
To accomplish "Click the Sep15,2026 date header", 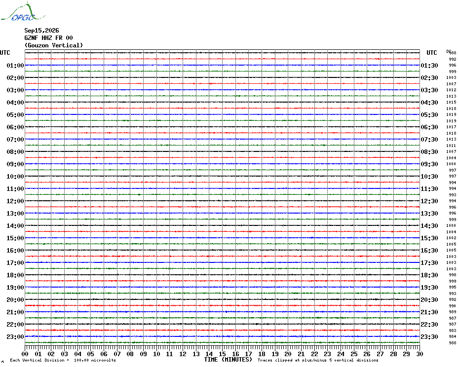I will click(41, 31).
